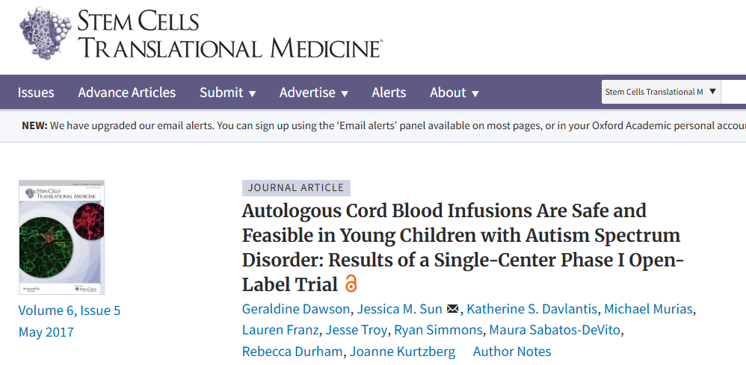This screenshot has width=746, height=365.
Task: Click the Stem Cells Translational Medicine title
Action: pos(230,34)
